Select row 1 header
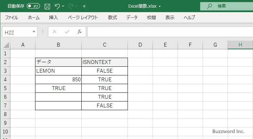 [x=5, y=54]
